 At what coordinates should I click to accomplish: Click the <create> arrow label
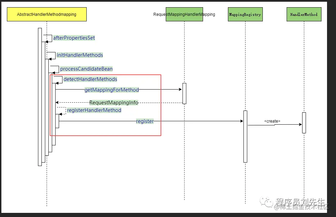272,121
